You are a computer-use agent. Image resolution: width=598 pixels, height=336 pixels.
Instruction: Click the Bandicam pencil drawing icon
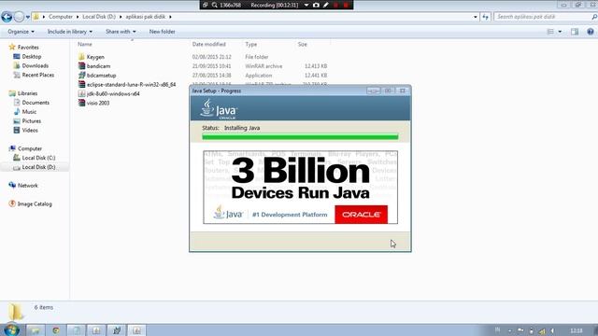[326, 5]
